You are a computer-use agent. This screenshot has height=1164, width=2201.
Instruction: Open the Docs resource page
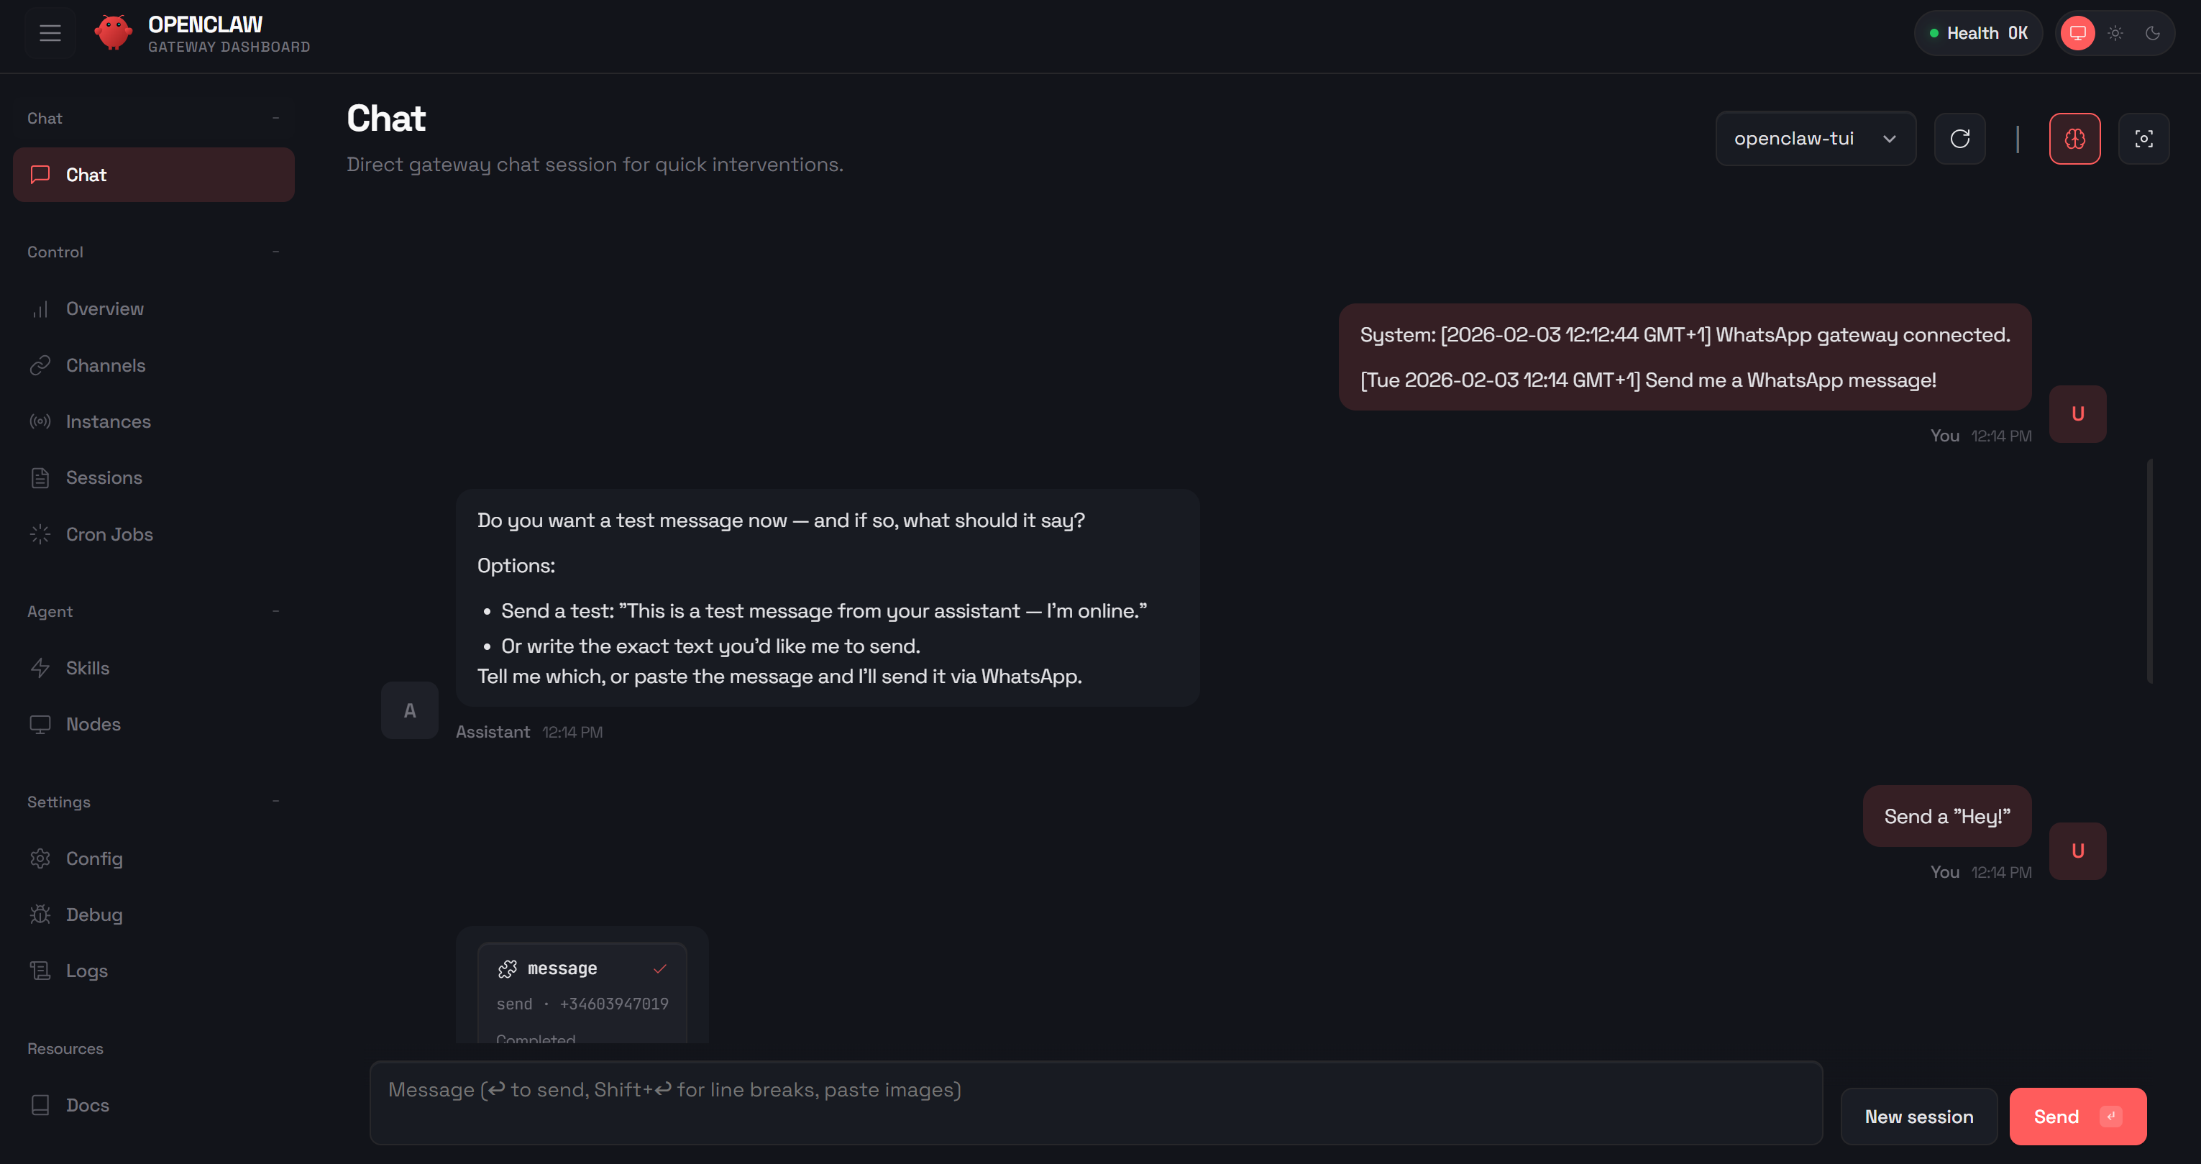[87, 1105]
